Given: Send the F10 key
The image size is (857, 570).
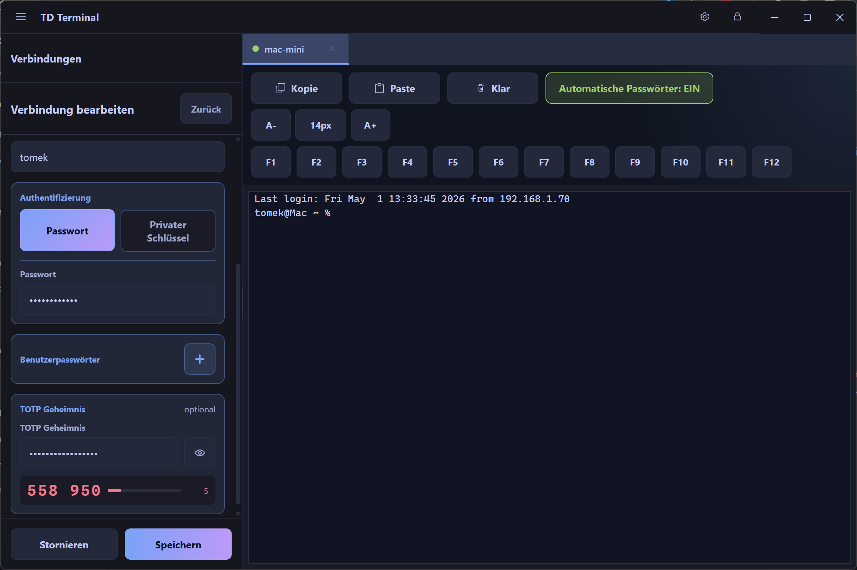Looking at the screenshot, I should pyautogui.click(x=680, y=162).
